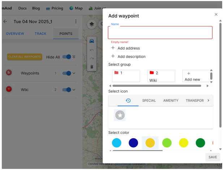This screenshot has height=170, width=224.
Task: Expand the Waypoints group chevron
Action: (74, 73)
